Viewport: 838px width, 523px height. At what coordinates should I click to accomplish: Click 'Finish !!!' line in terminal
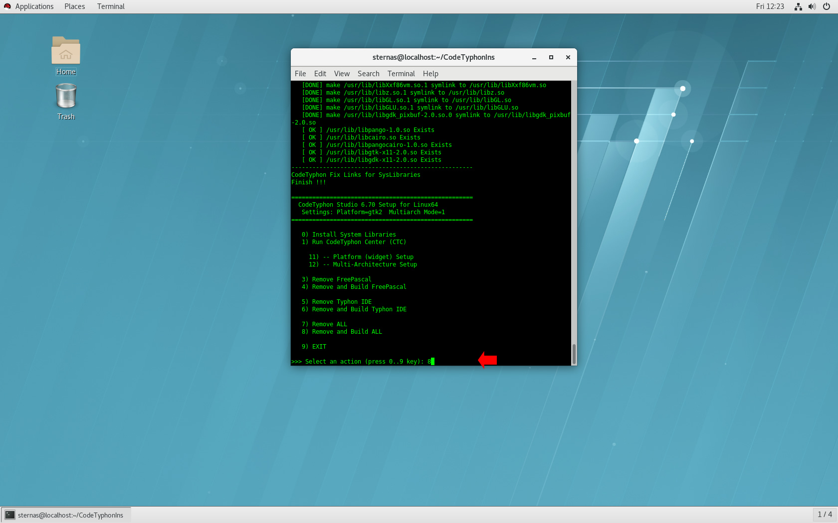pyautogui.click(x=308, y=182)
